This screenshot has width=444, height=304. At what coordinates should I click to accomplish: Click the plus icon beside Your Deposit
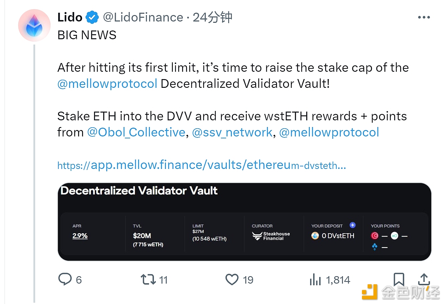(x=353, y=225)
